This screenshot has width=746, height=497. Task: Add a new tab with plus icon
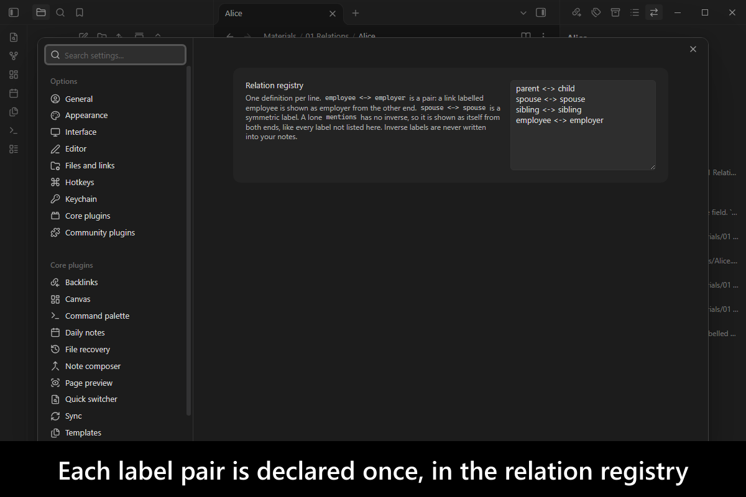356,13
